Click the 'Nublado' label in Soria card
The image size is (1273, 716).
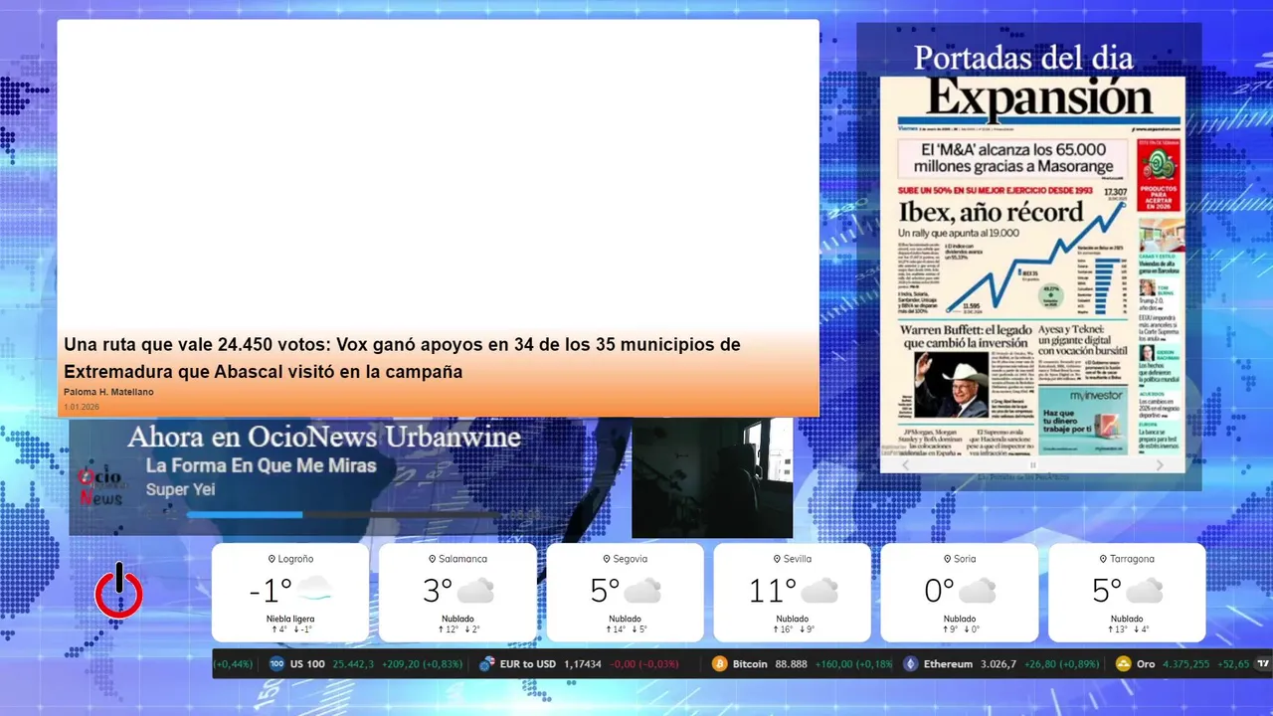pyautogui.click(x=960, y=619)
